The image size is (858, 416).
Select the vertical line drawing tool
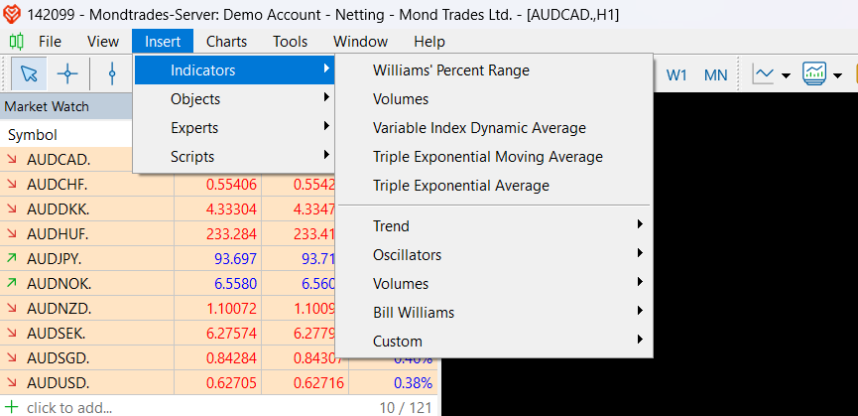[112, 73]
